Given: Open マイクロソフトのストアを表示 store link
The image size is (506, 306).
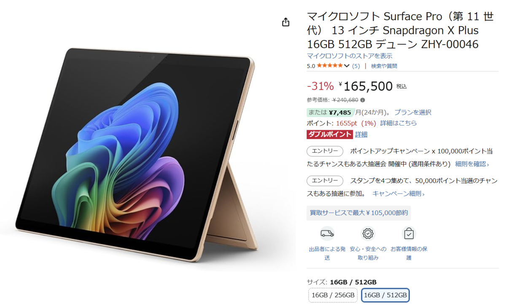Looking at the screenshot, I should 350,56.
